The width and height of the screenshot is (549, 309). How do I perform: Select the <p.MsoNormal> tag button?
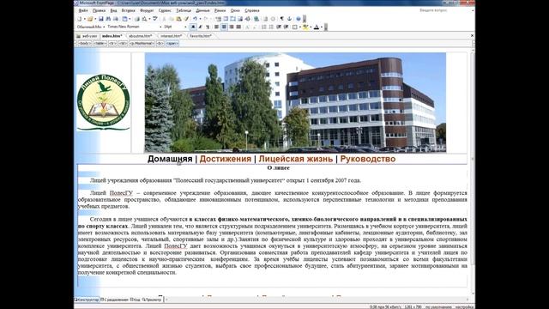[142, 44]
